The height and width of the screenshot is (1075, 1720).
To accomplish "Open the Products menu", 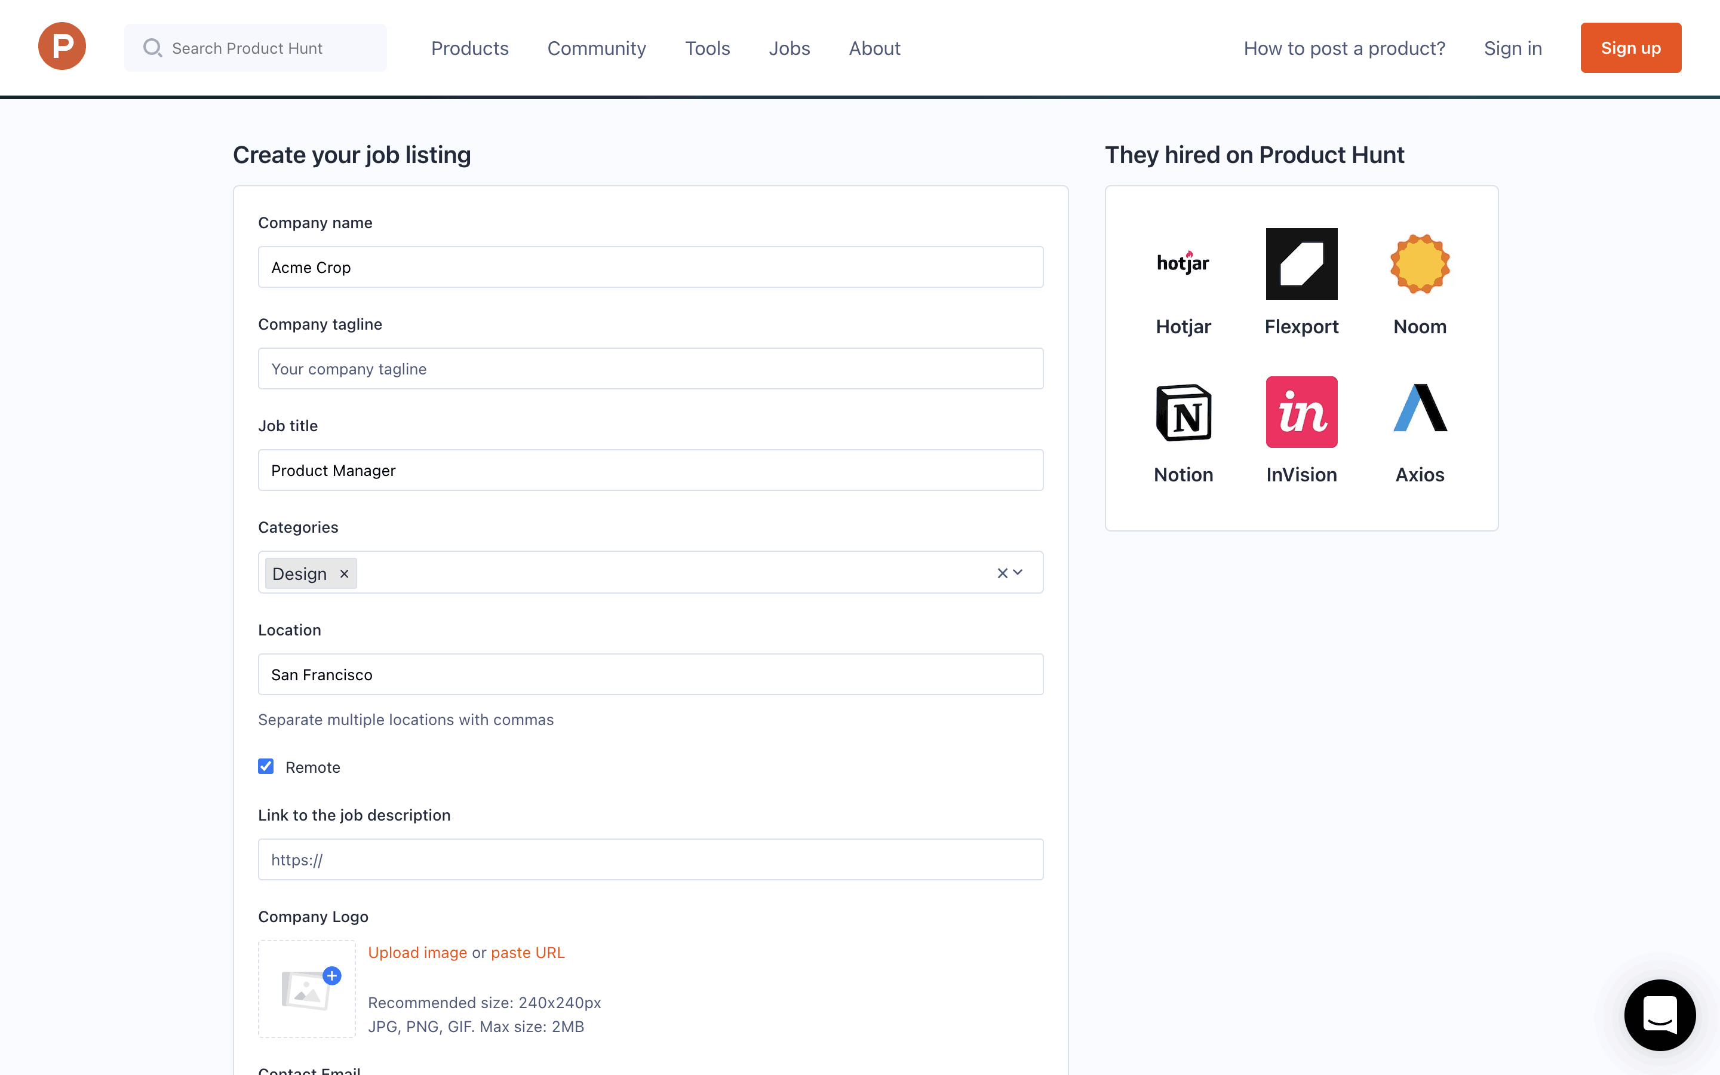I will tap(470, 48).
